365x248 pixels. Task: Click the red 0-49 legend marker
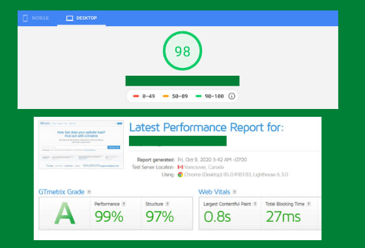(136, 96)
